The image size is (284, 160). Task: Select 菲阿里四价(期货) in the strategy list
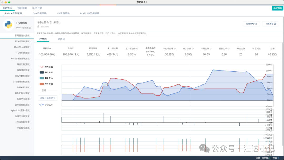[x=17, y=36]
